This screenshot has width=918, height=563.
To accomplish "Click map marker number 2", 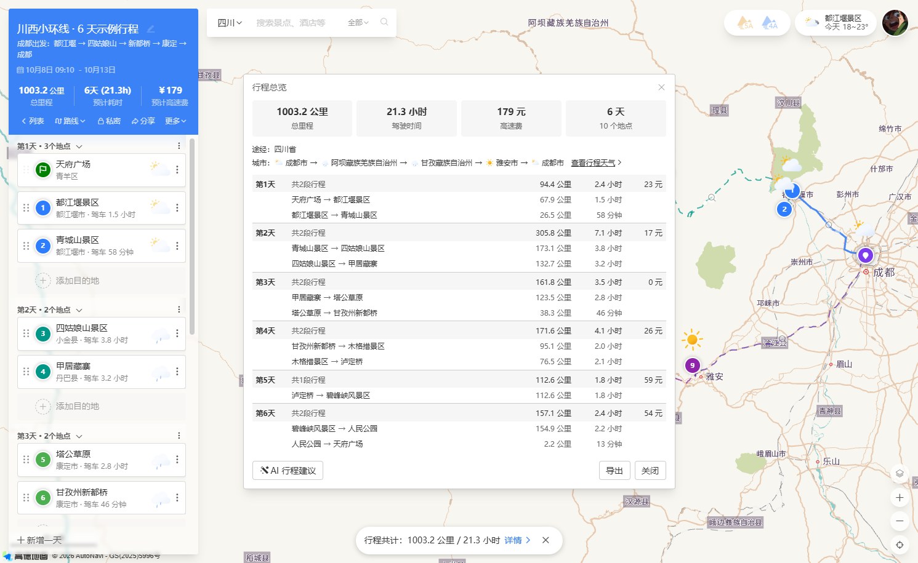I will pos(784,209).
